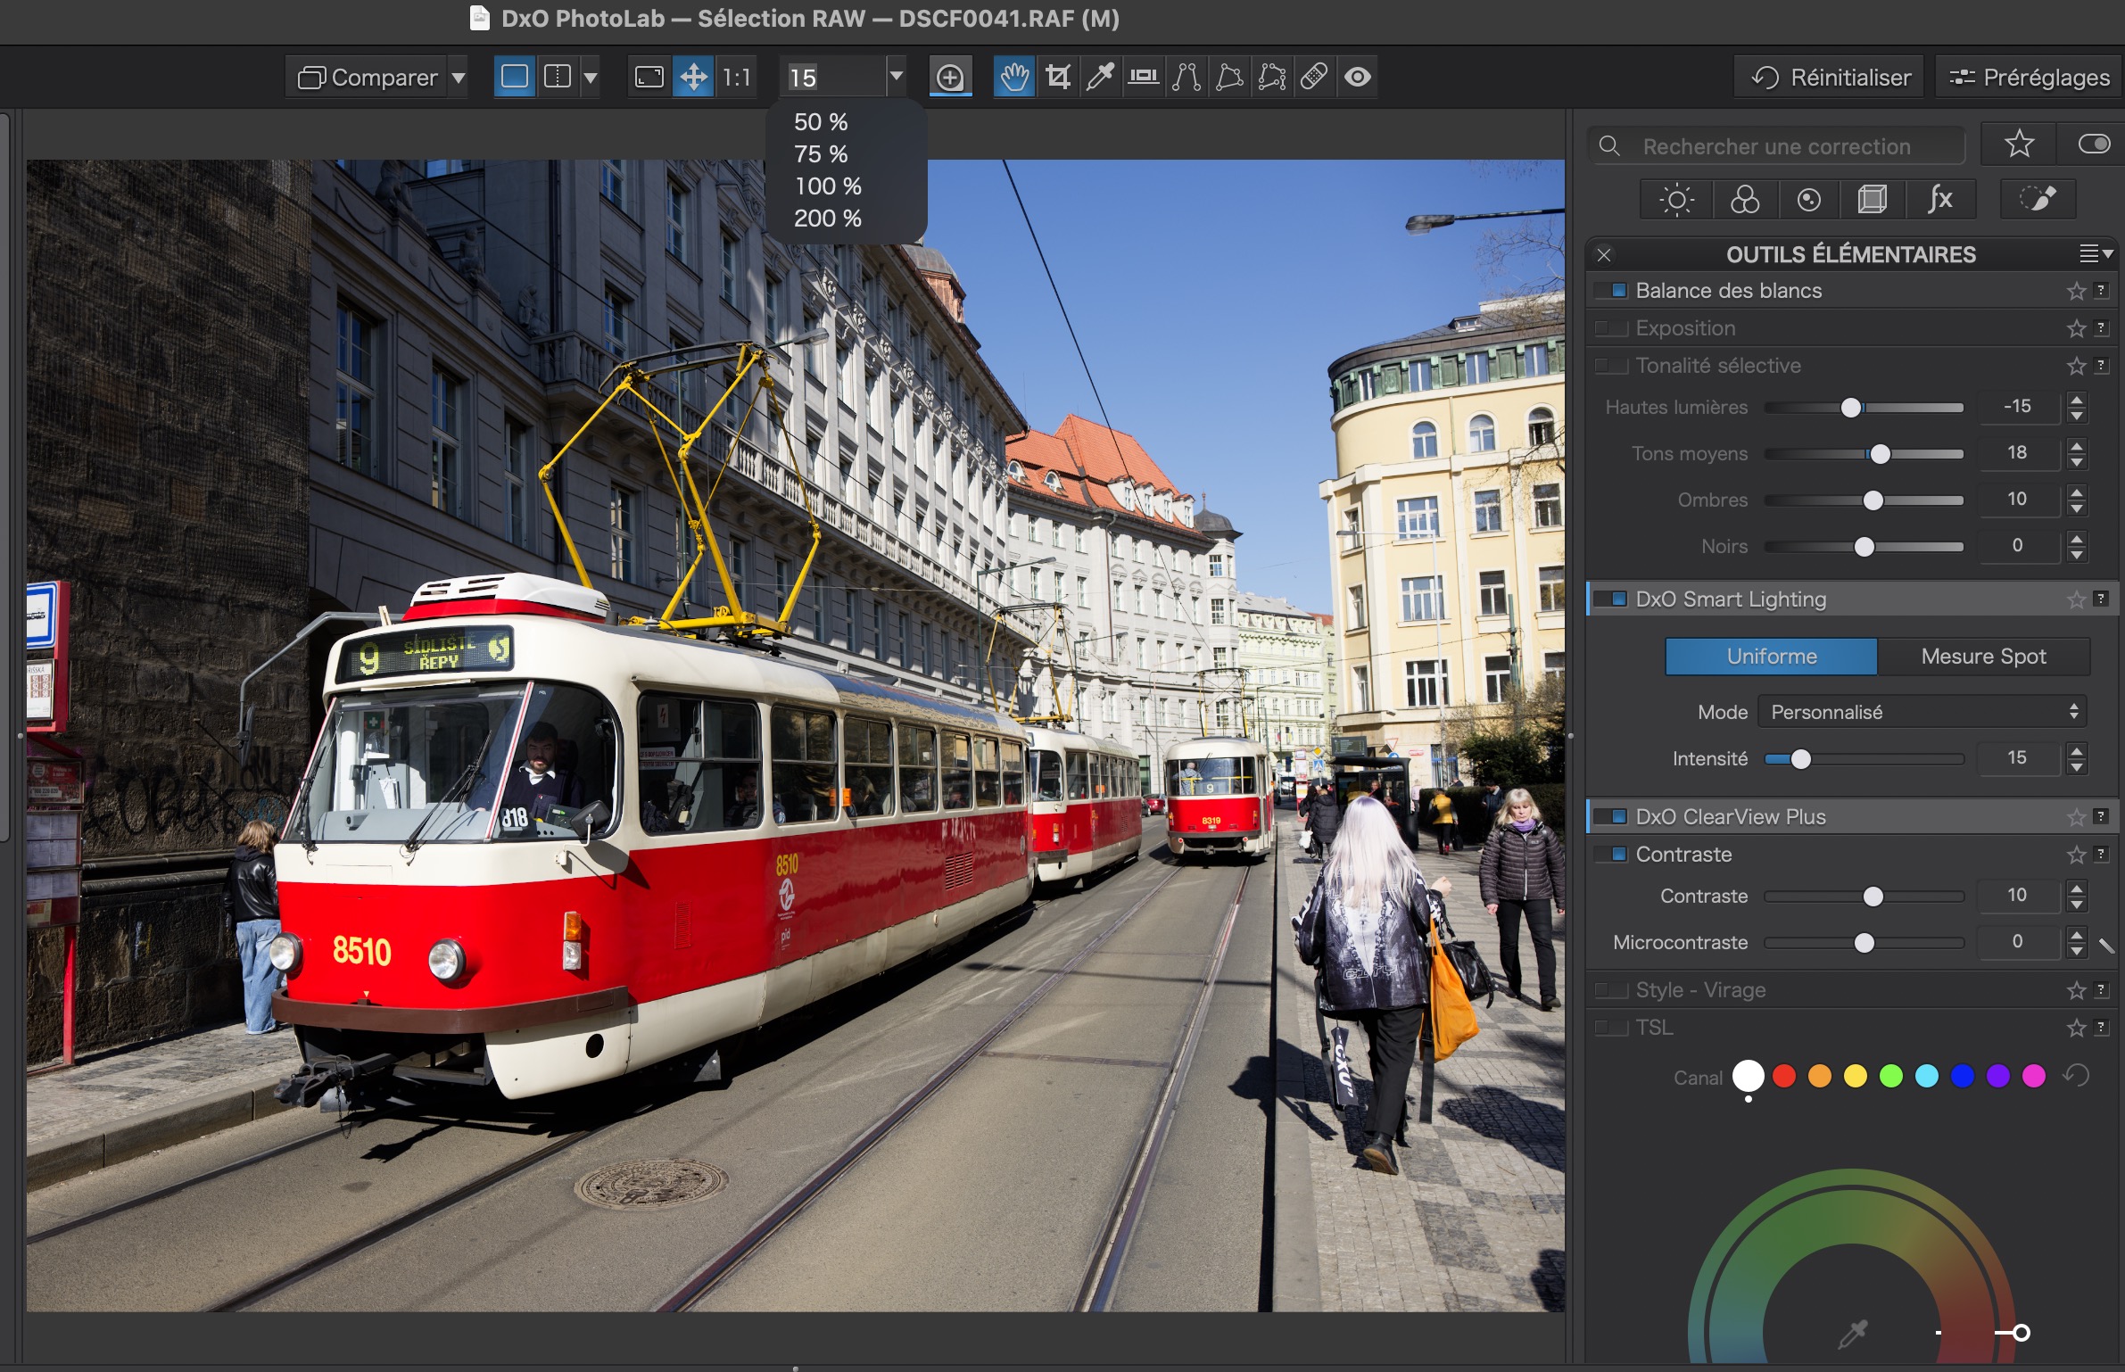Activate the Repair bandage tool
Screen dimensions: 2125x1372
(x=1314, y=78)
